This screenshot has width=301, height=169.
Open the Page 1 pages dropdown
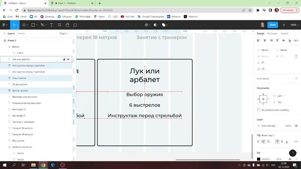pyautogui.click(x=64, y=33)
